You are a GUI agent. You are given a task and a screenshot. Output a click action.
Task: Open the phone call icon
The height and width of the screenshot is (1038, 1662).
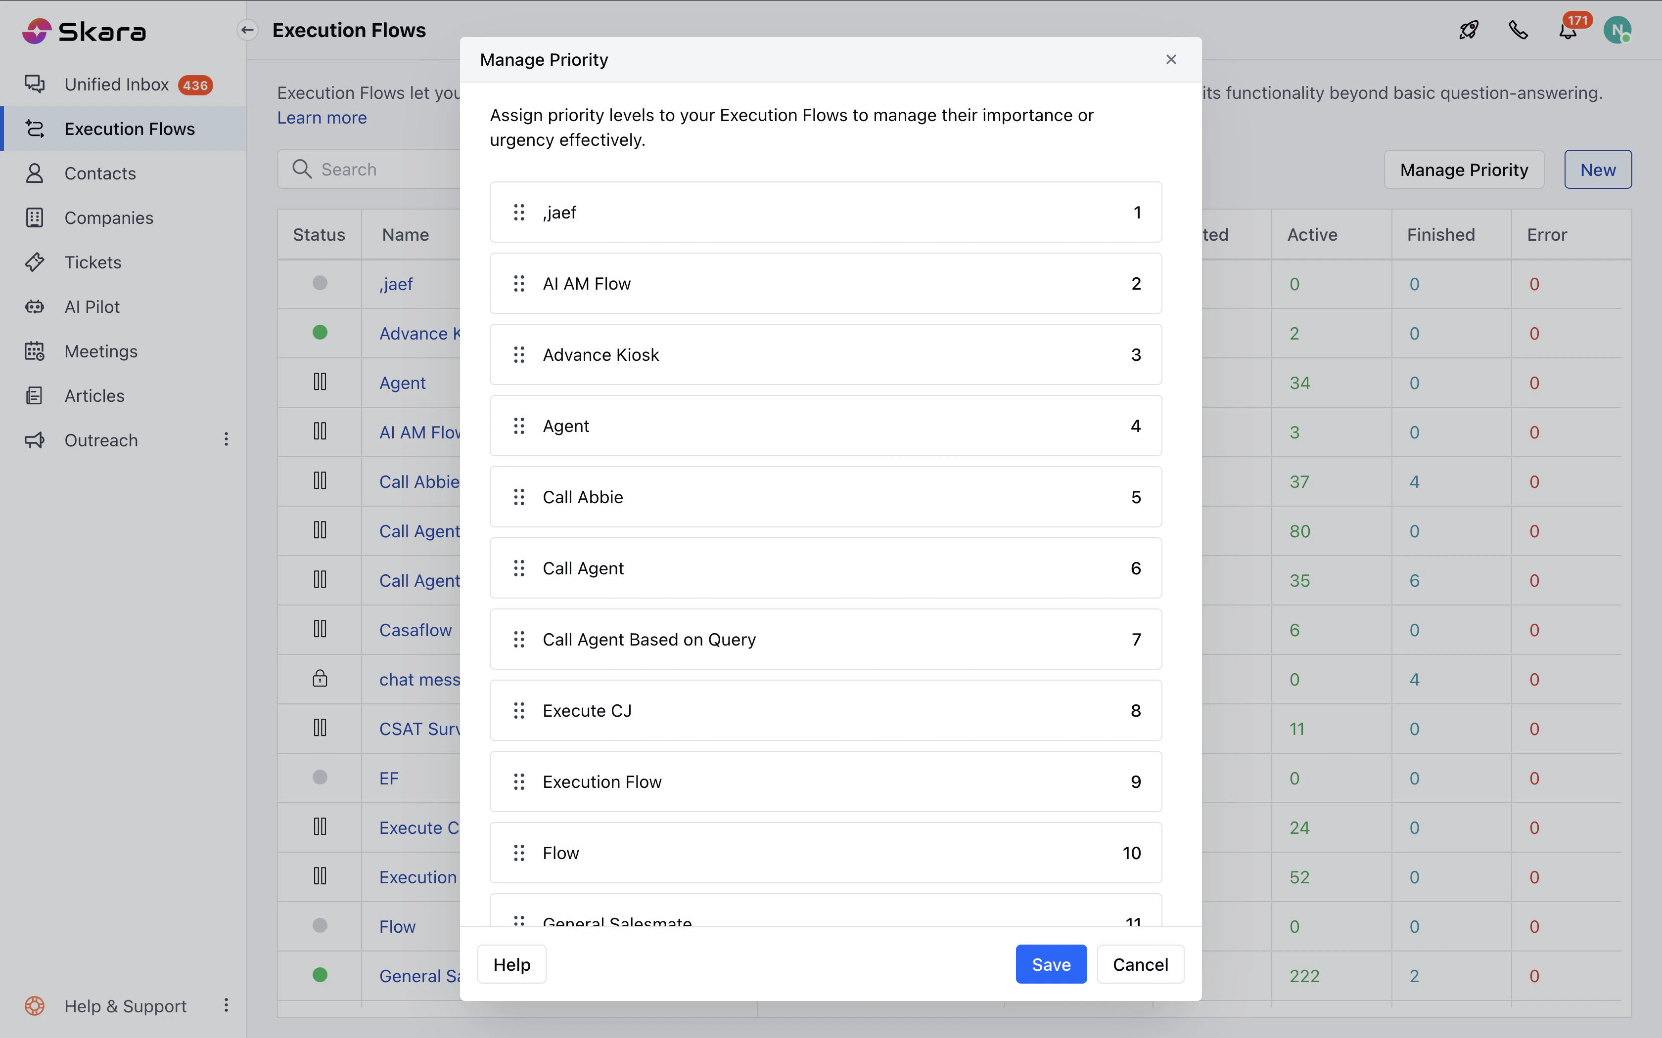(x=1518, y=30)
